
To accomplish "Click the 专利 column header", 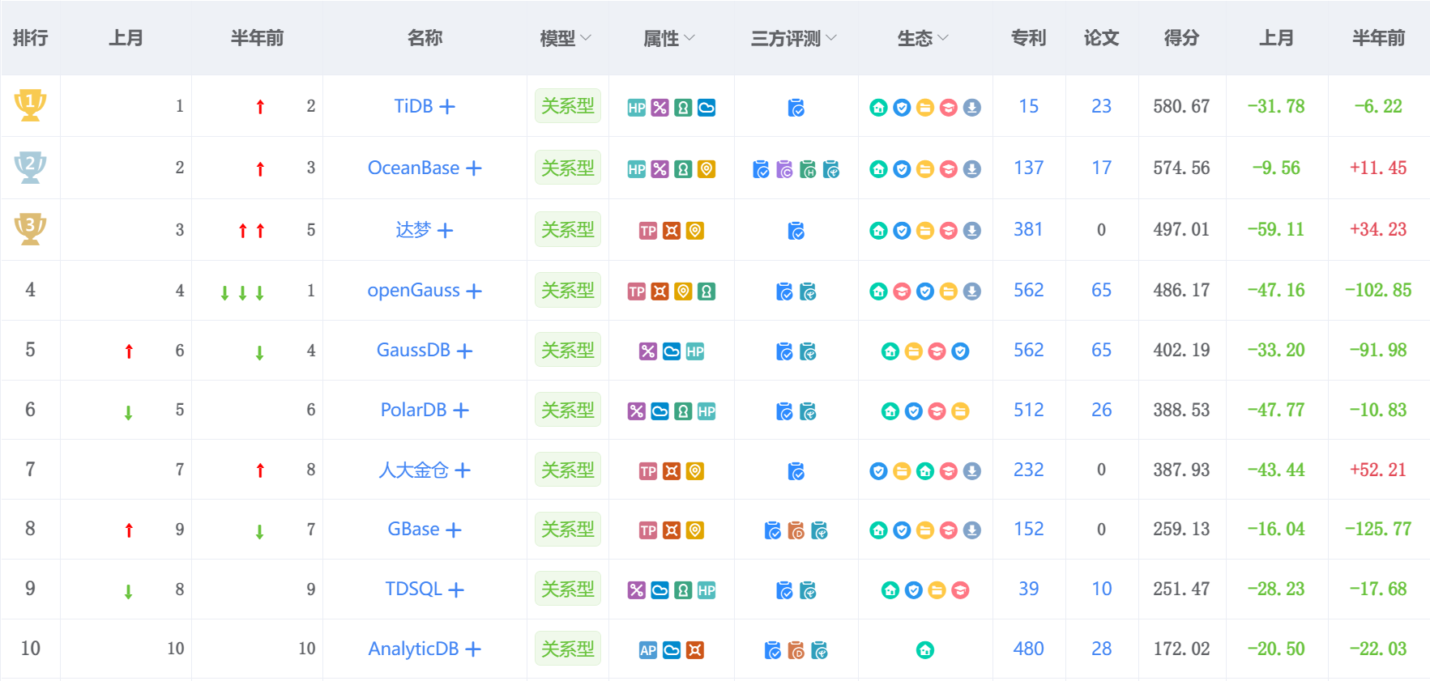I will (1029, 38).
